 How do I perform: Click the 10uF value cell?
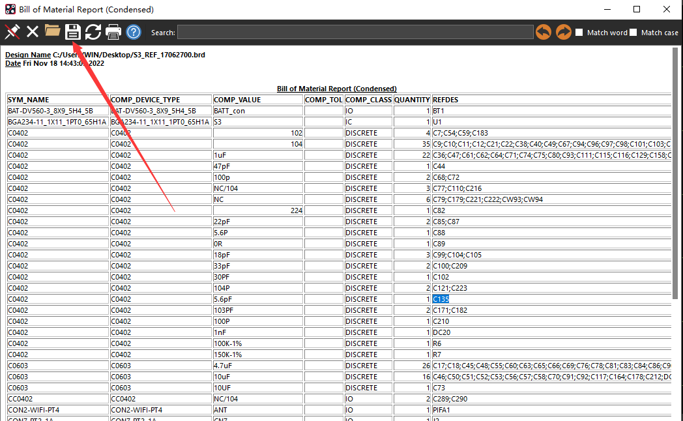258,377
